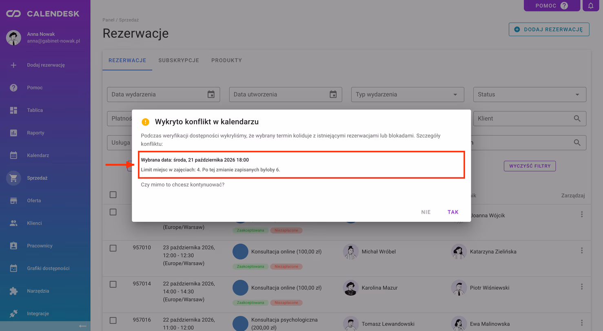This screenshot has height=331, width=603.
Task: Open the Data utworzenia date picker
Action: click(x=333, y=95)
